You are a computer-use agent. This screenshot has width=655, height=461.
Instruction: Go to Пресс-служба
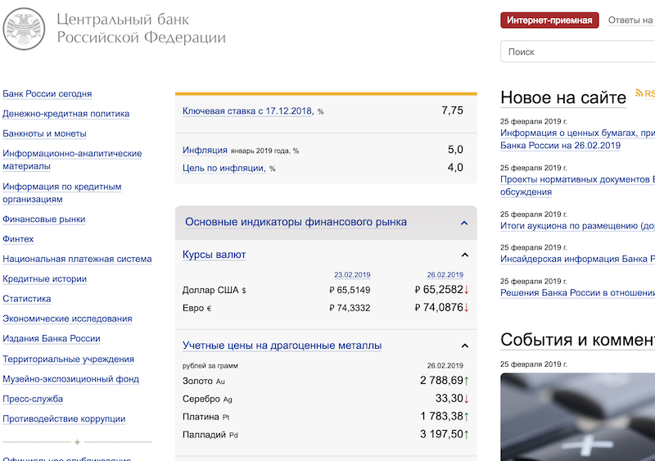click(33, 399)
